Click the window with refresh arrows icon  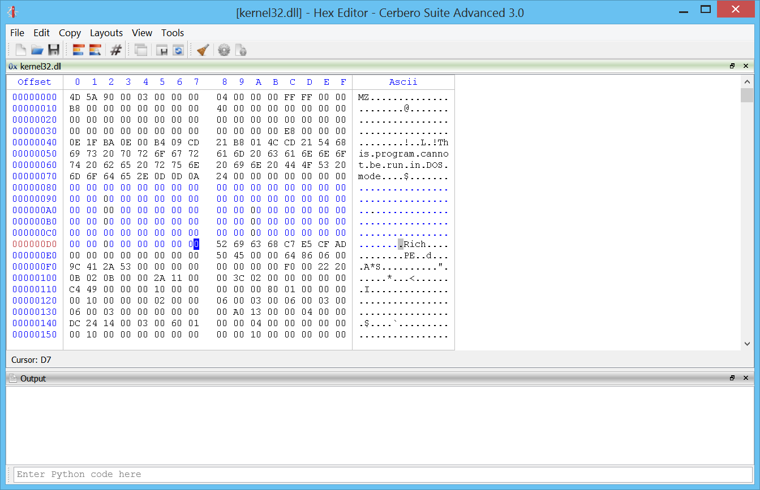pos(178,50)
